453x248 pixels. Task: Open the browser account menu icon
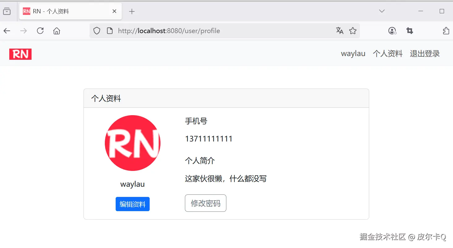[392, 31]
